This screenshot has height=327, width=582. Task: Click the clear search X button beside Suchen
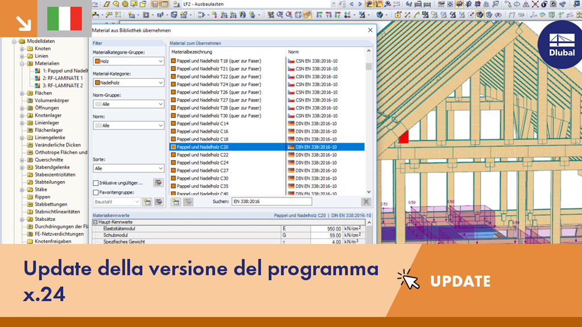click(x=366, y=202)
